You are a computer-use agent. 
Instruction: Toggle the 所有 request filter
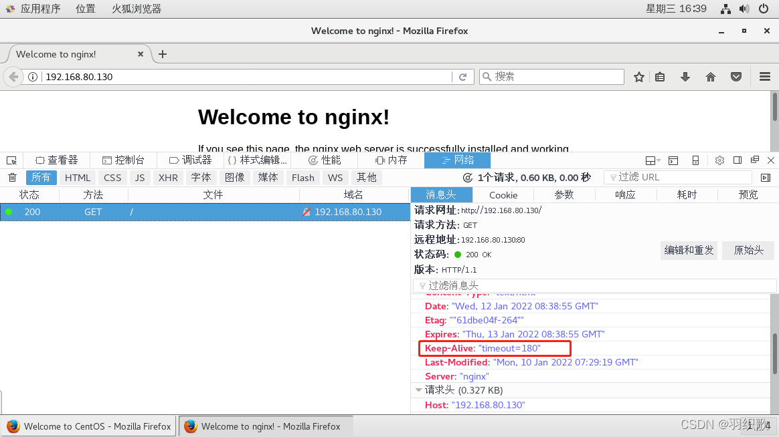pyautogui.click(x=41, y=178)
